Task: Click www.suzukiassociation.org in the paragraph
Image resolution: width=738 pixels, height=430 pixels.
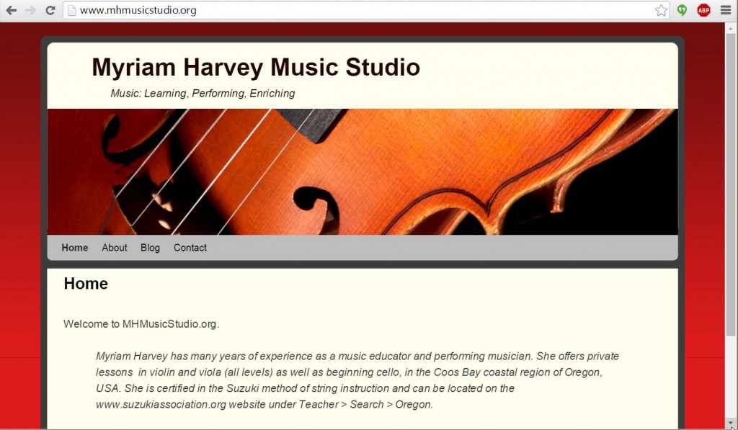Action: [x=161, y=405]
